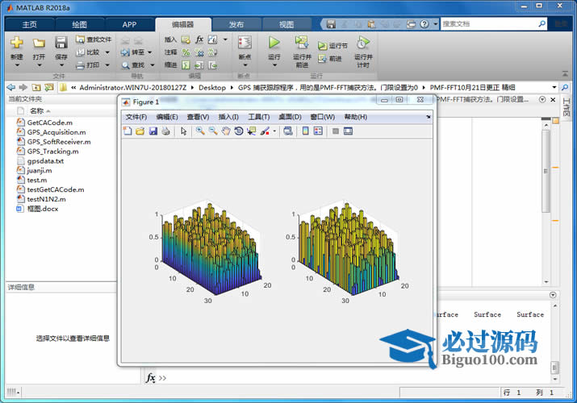
Task: Toggle Figure 1 edit plot arrow tool
Action: tap(184, 131)
